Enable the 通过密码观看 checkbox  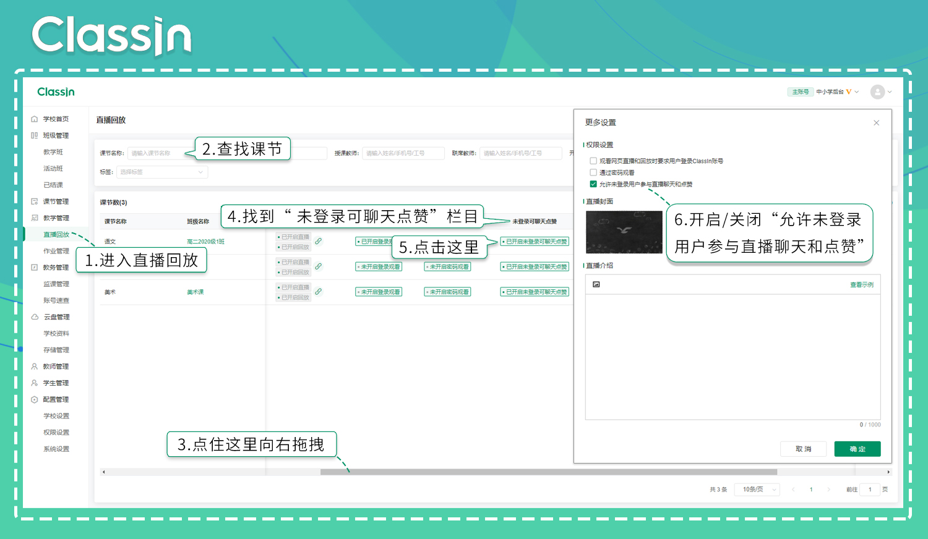click(x=593, y=172)
